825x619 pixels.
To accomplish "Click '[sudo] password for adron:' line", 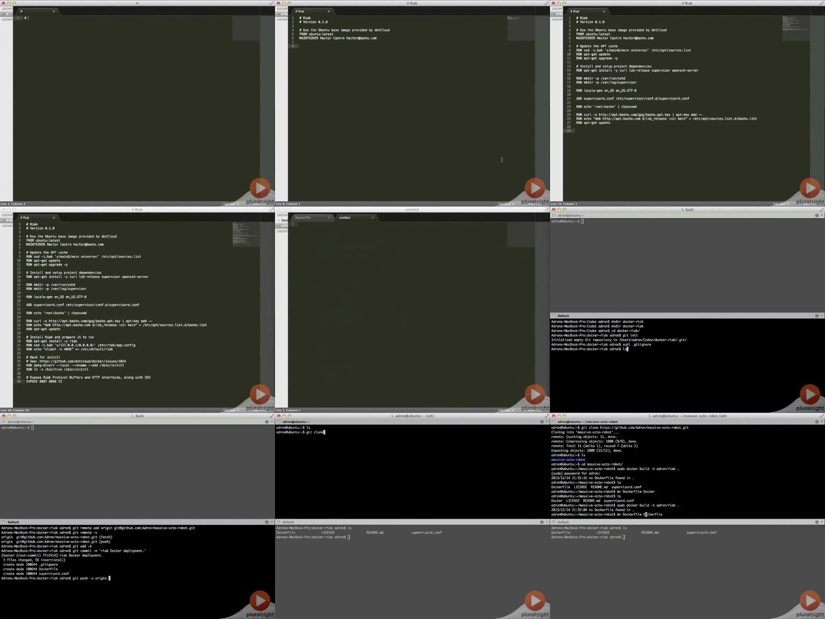I will (x=575, y=473).
